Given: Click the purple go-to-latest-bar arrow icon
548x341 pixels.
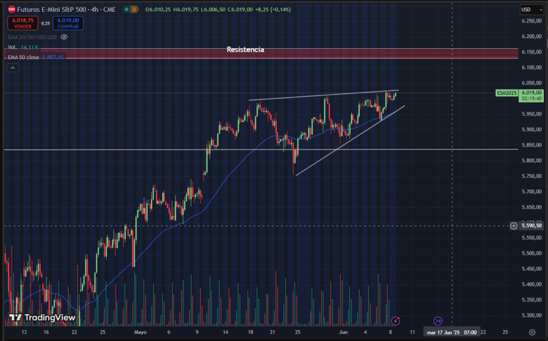Looking at the screenshot, I should (438, 321).
